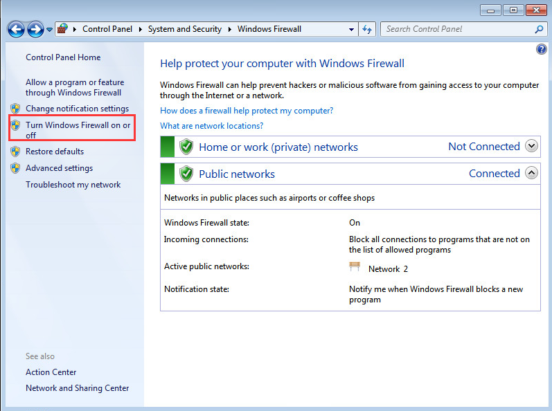Close the Windows Firewall window

[x=536, y=10]
